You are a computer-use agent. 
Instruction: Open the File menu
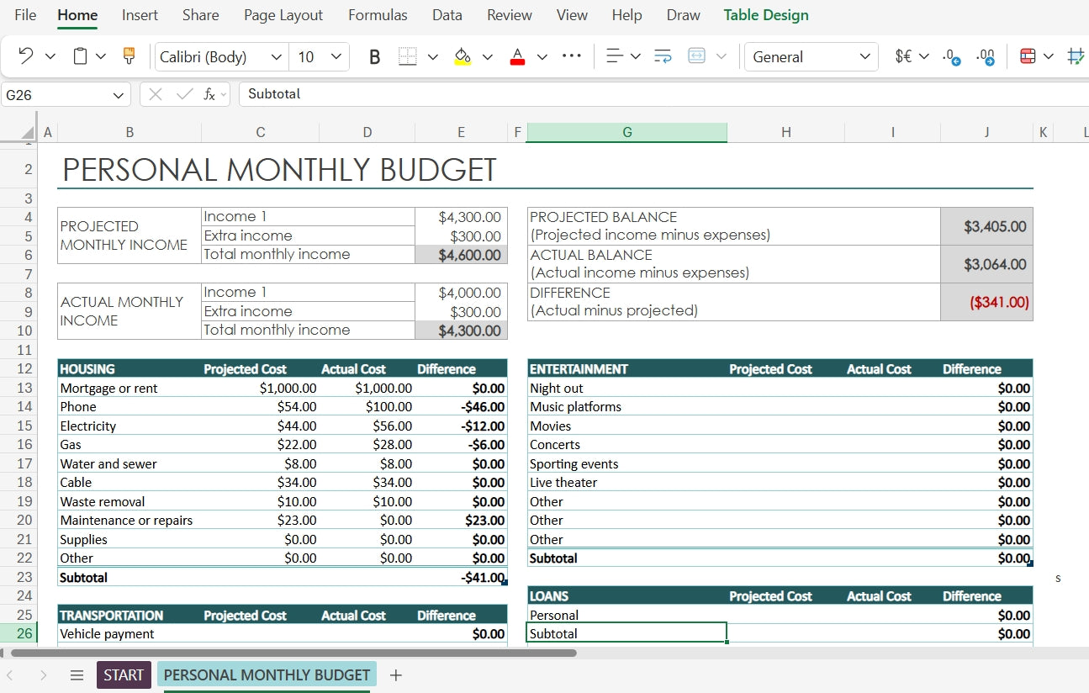(25, 15)
